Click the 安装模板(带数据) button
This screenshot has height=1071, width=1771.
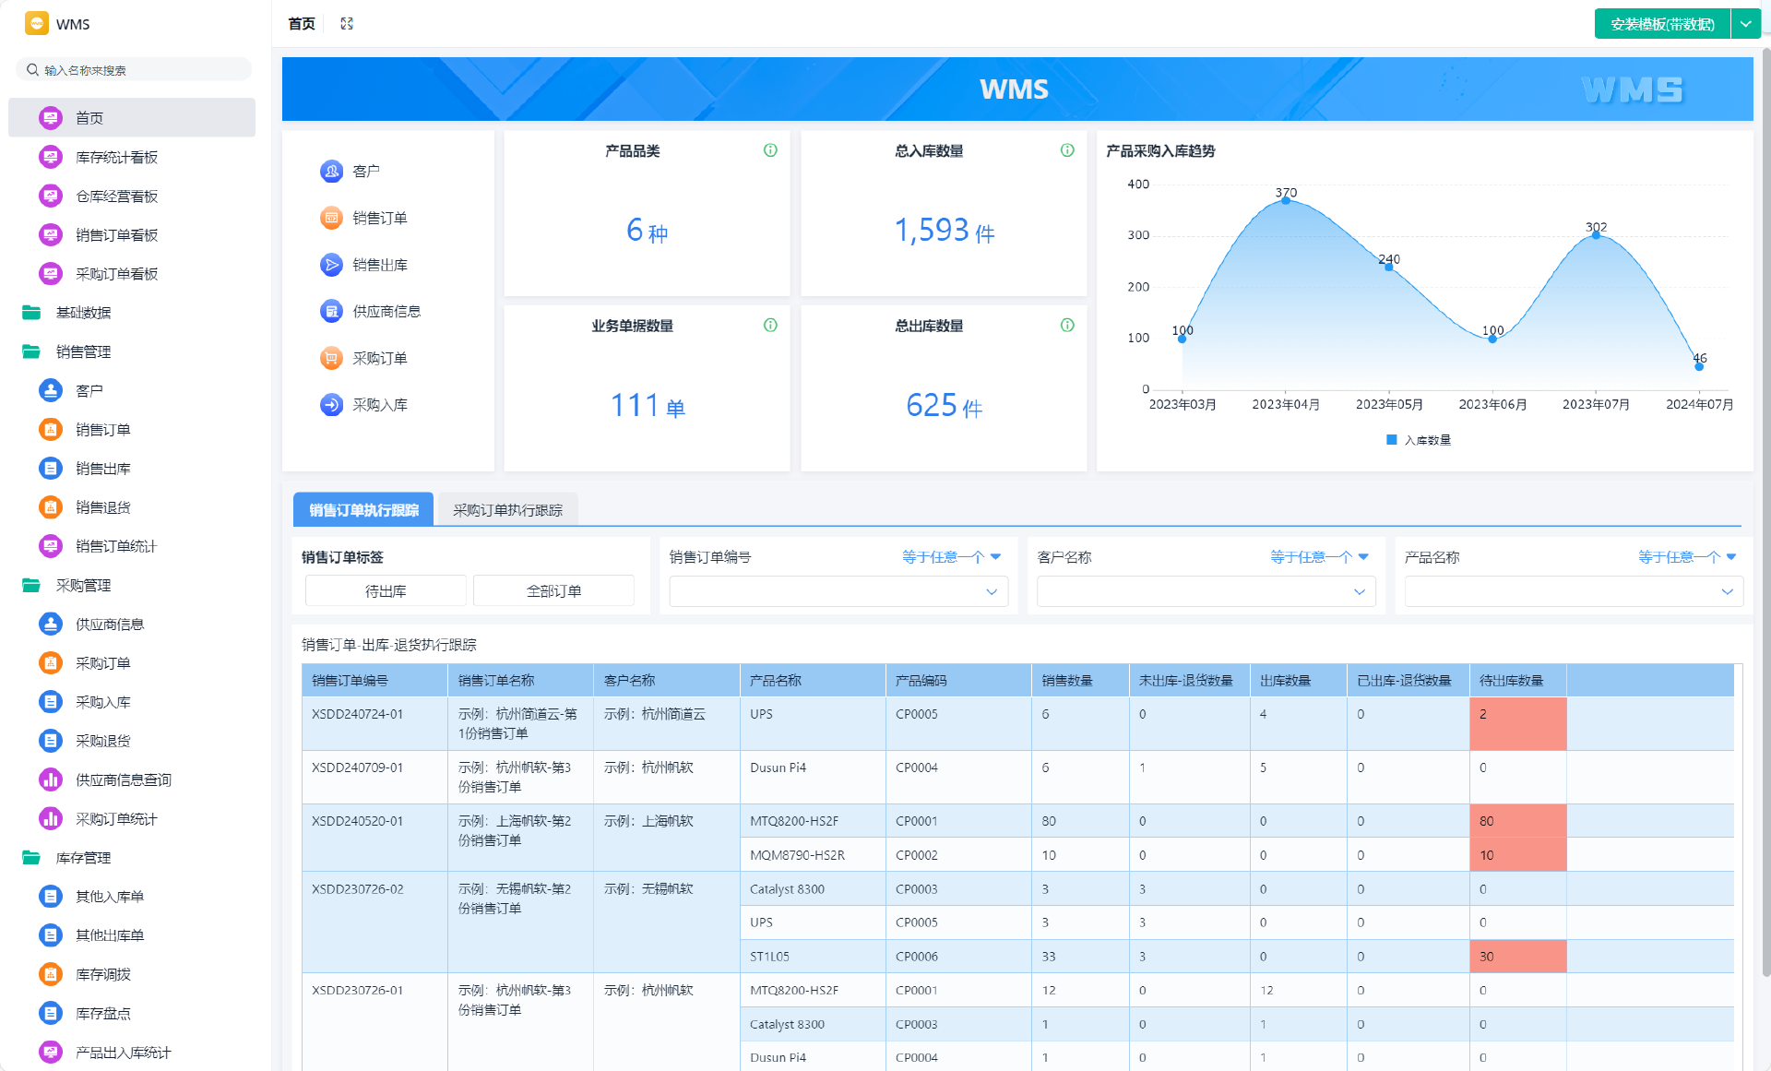(1660, 23)
